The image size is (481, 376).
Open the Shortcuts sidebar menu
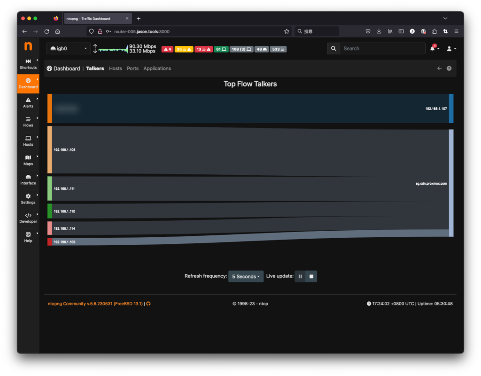point(28,64)
